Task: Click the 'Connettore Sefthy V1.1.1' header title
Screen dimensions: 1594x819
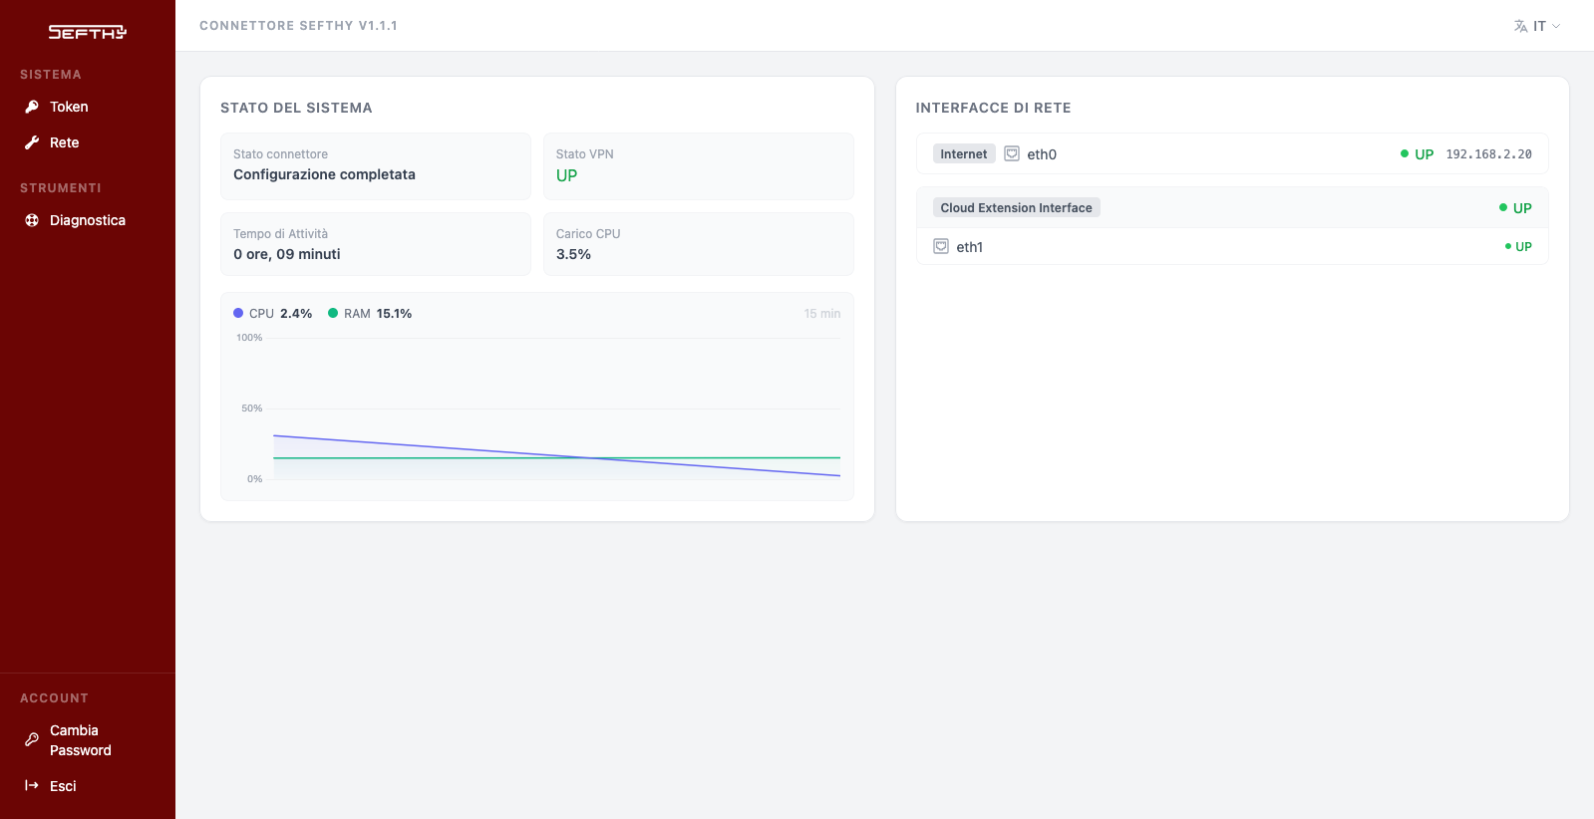Action: click(298, 26)
